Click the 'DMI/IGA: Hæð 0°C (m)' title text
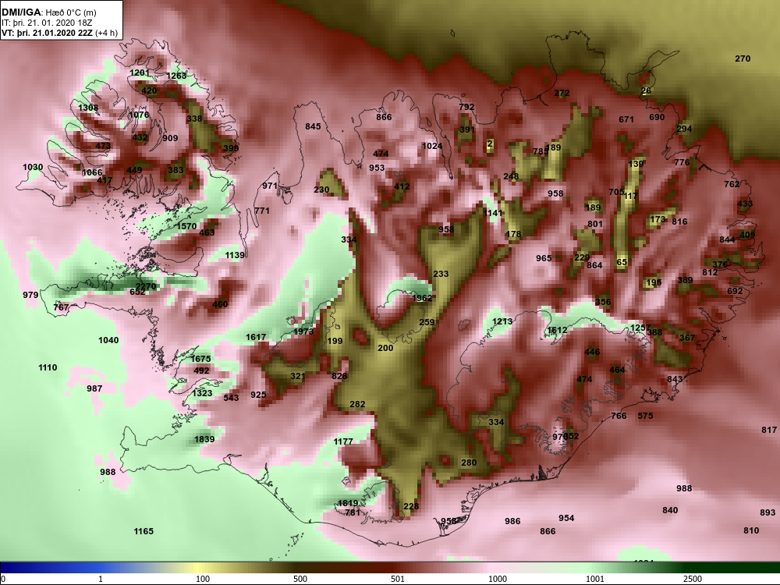This screenshot has height=585, width=780. click(x=48, y=12)
